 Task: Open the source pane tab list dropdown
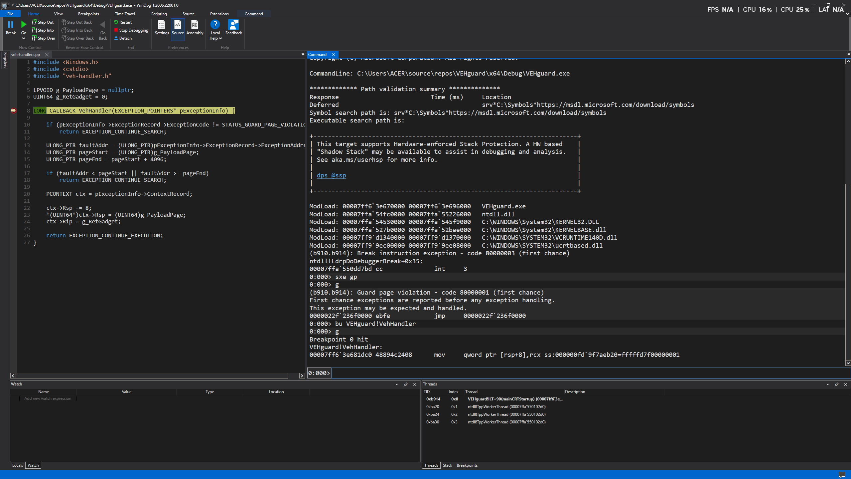pos(303,54)
